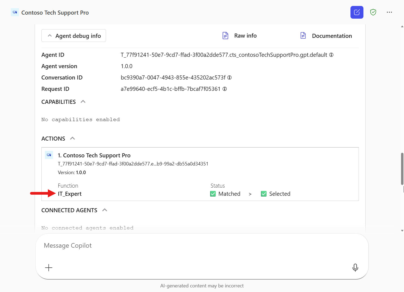Viewport: 404px width, 292px height.
Task: Click the new chat compose icon
Action: tap(357, 12)
